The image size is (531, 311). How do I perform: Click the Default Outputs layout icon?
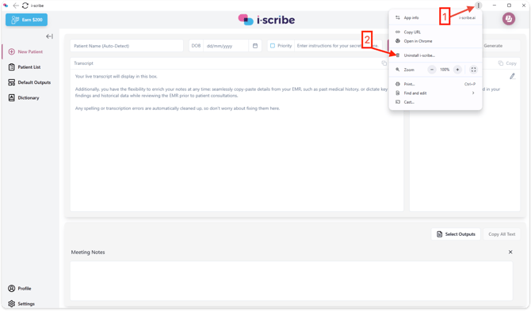tap(12, 82)
